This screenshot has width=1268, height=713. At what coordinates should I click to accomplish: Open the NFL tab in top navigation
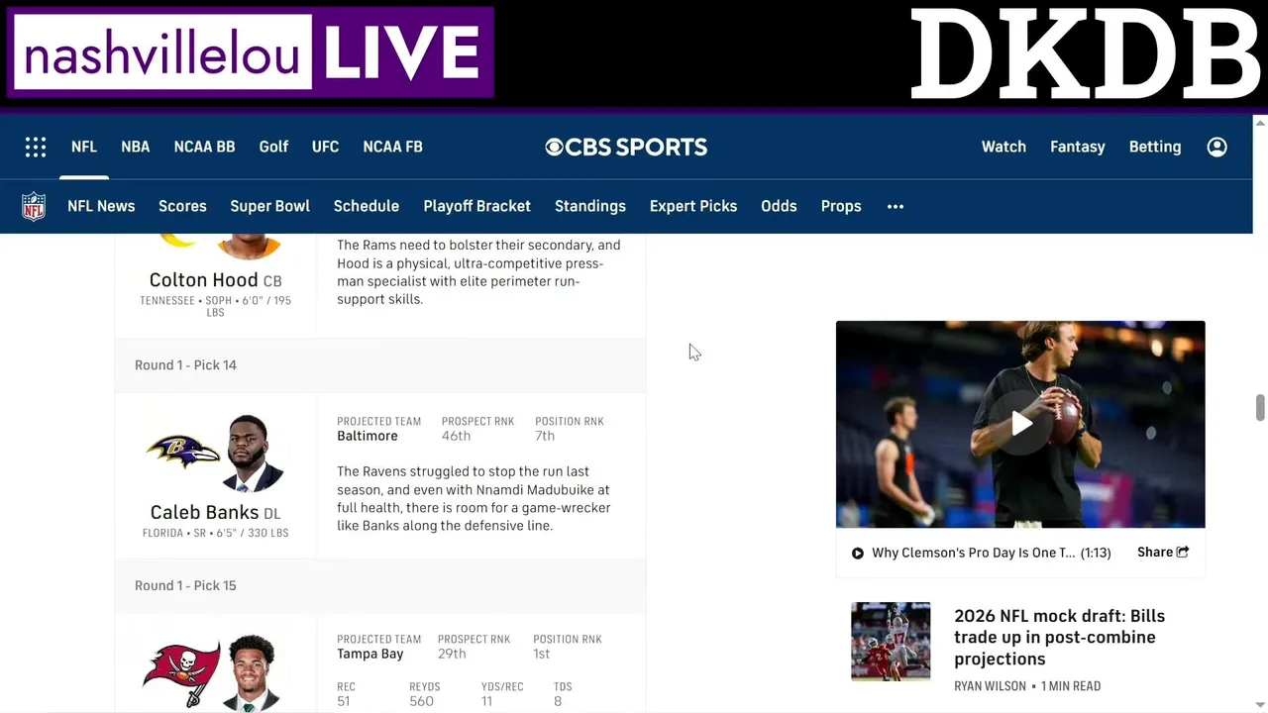click(84, 147)
